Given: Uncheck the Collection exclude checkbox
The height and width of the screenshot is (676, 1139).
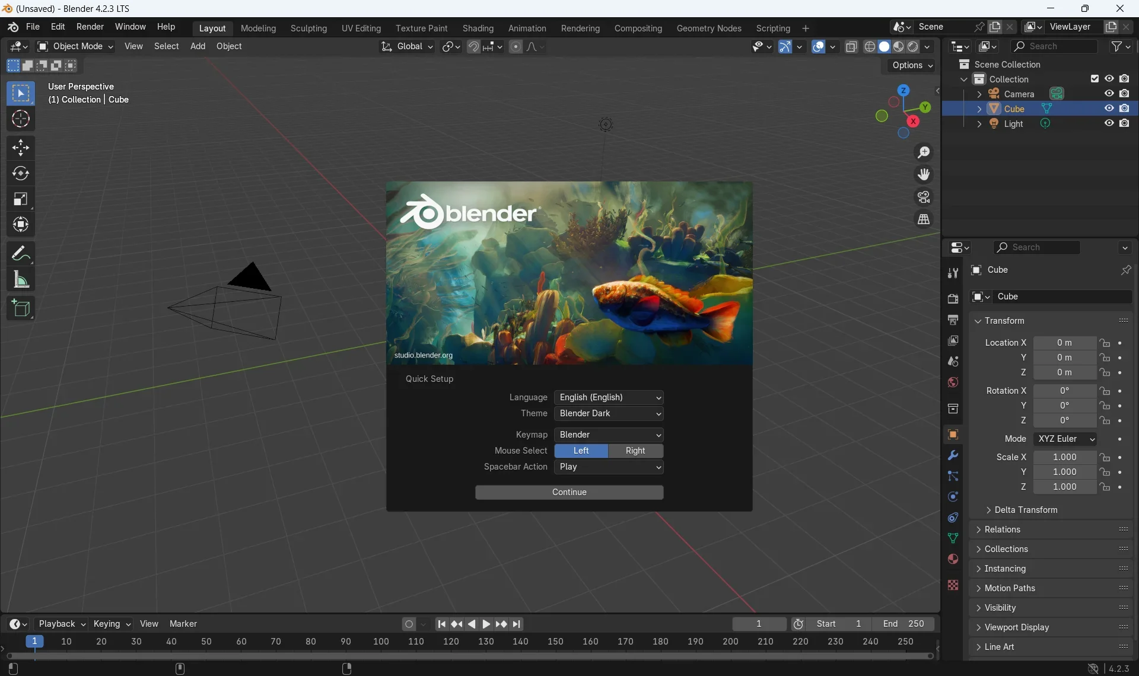Looking at the screenshot, I should coord(1095,79).
